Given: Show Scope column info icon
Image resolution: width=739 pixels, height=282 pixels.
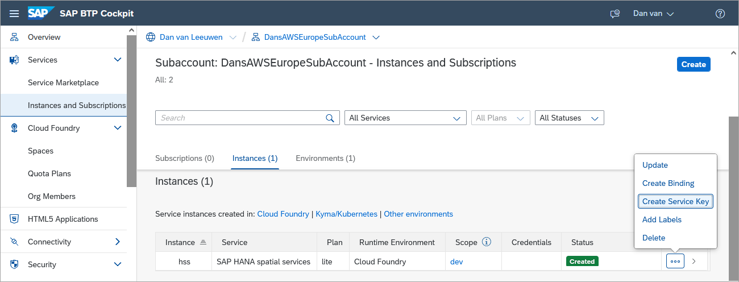Looking at the screenshot, I should coord(487,242).
